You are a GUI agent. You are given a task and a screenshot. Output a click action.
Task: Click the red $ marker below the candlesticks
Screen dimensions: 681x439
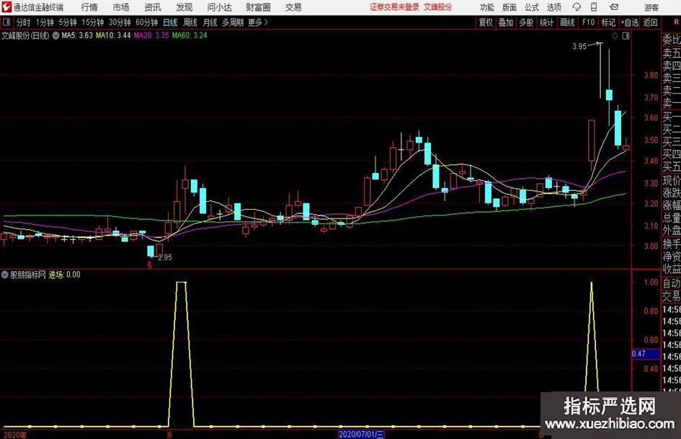(150, 265)
